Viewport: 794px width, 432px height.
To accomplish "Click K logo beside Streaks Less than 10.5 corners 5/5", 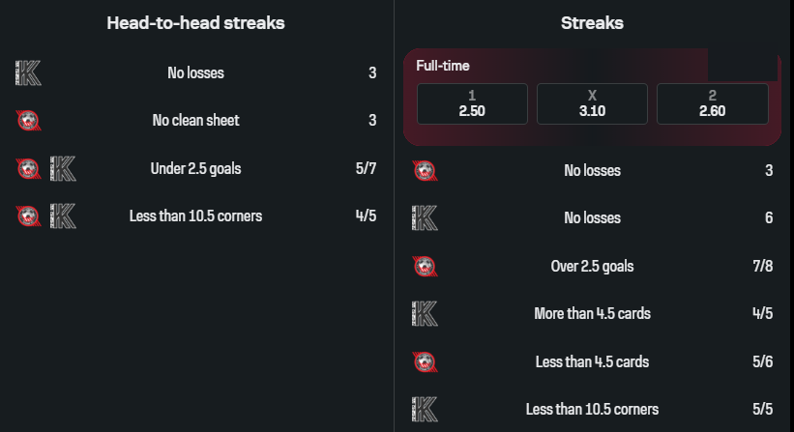I will [x=424, y=409].
